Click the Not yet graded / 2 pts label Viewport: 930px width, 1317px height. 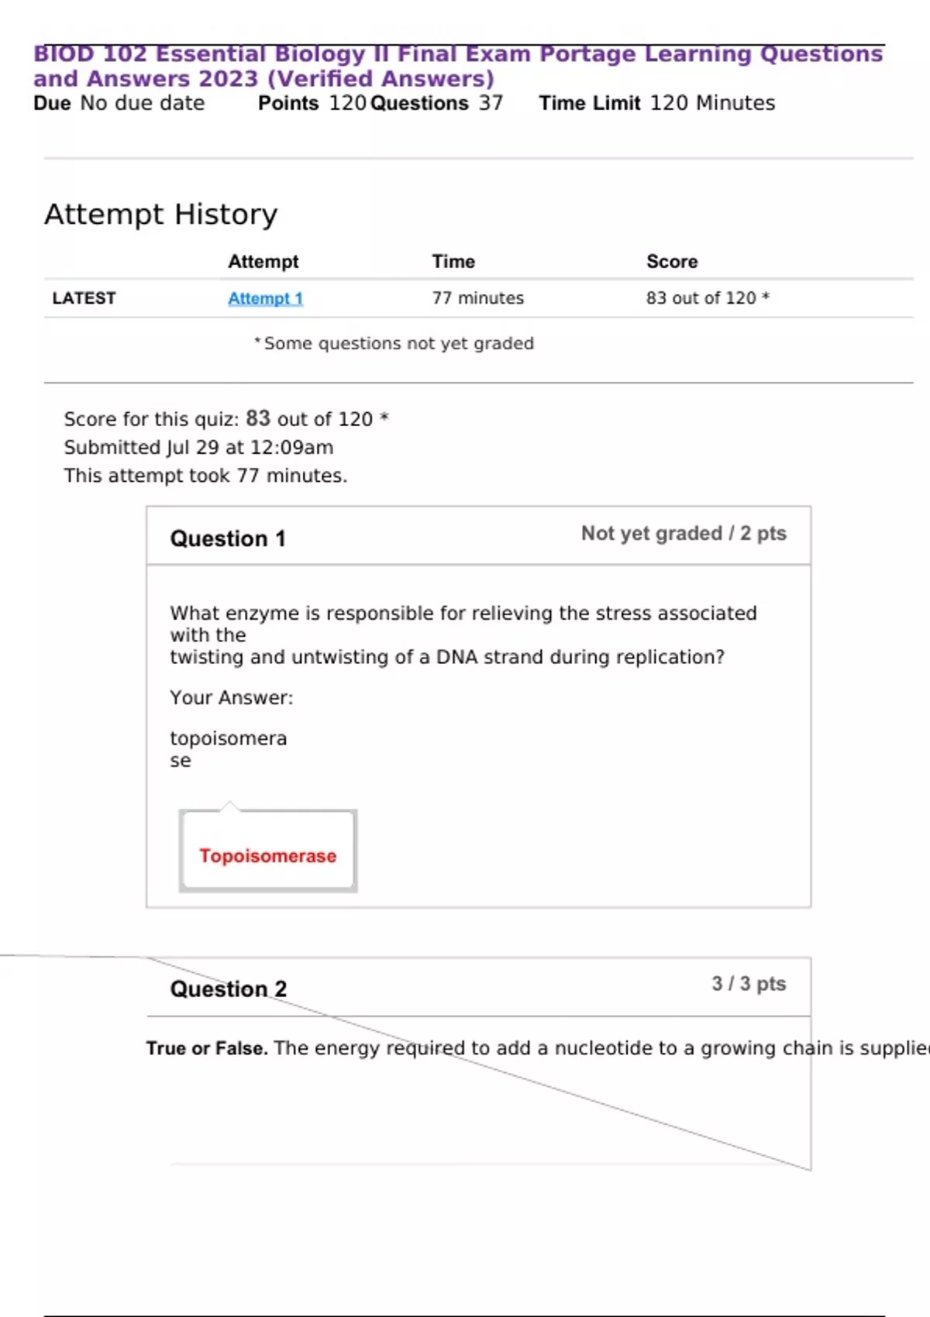(684, 534)
